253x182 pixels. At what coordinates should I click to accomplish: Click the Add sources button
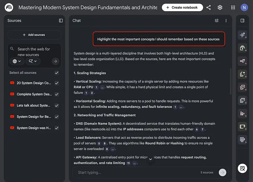click(34, 35)
